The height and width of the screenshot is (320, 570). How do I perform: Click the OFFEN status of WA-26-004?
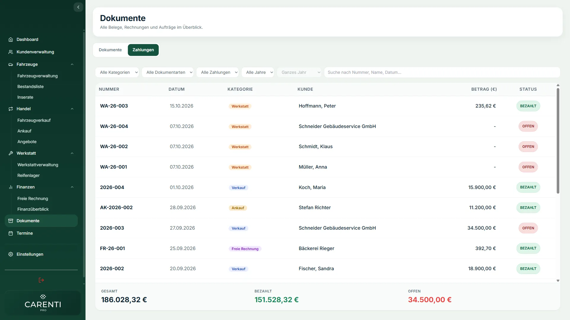coord(528,126)
